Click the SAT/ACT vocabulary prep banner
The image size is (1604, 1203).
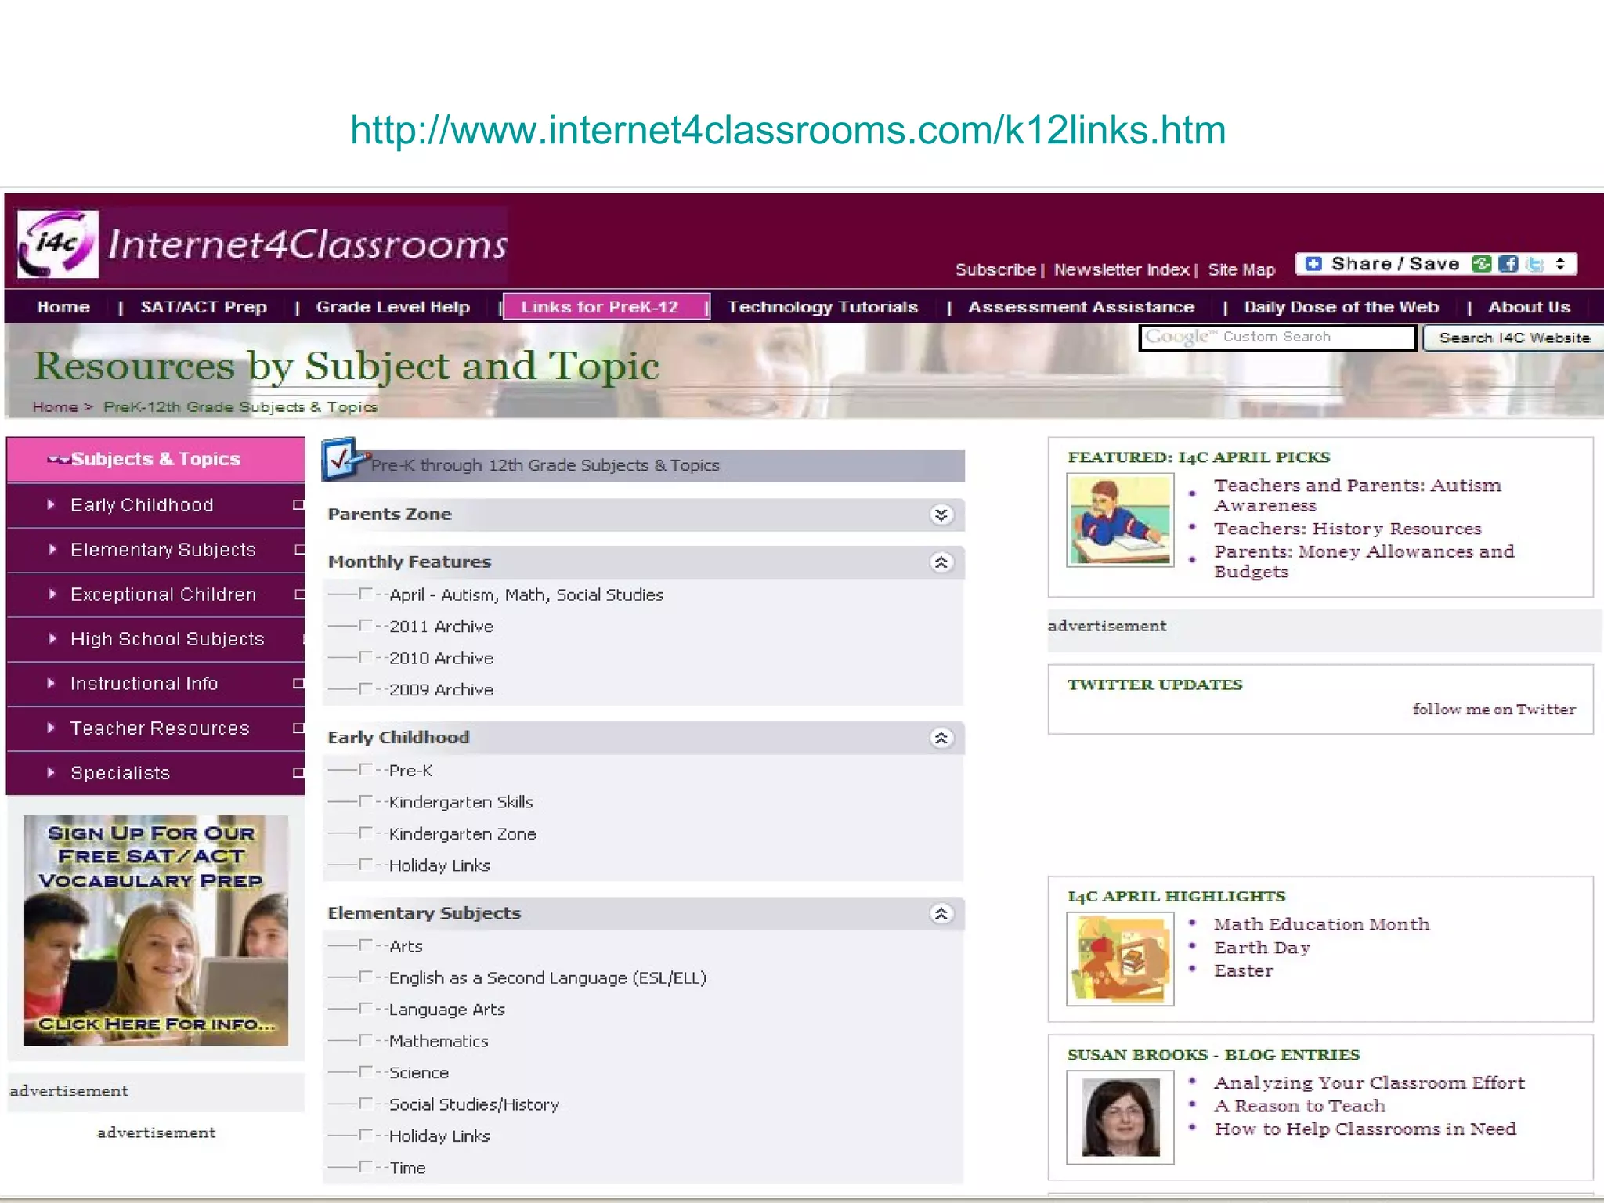(156, 930)
